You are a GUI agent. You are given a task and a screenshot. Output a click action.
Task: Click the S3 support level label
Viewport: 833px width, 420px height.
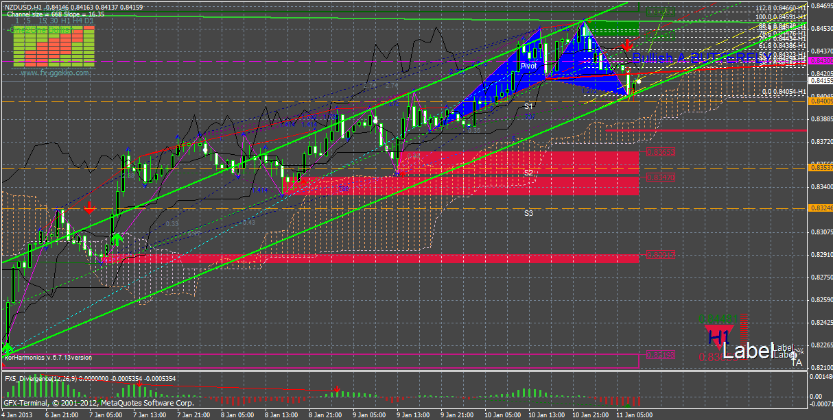[529, 213]
